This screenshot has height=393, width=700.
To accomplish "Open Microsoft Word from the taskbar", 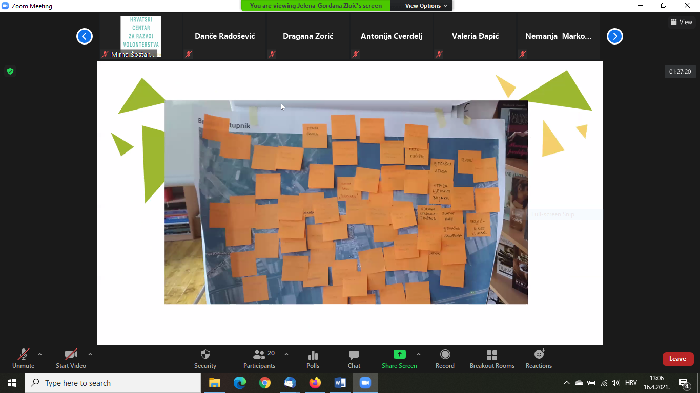I will (x=340, y=383).
